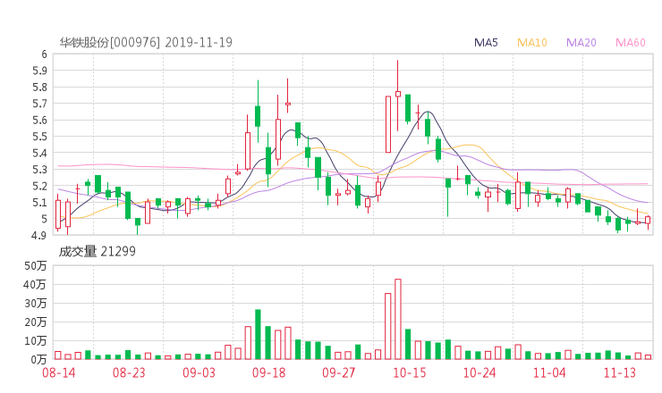
Task: Click the 30万 volume axis label
Action: click(x=36, y=304)
